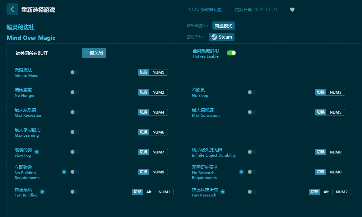362x217 pixels.
Task: Click the star icon beside No Building Requirements
Action: 64,172
